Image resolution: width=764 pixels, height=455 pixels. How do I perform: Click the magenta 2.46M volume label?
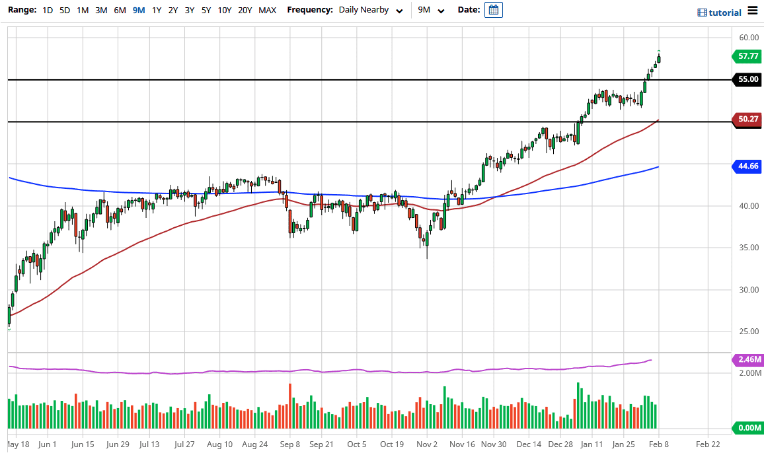(747, 360)
